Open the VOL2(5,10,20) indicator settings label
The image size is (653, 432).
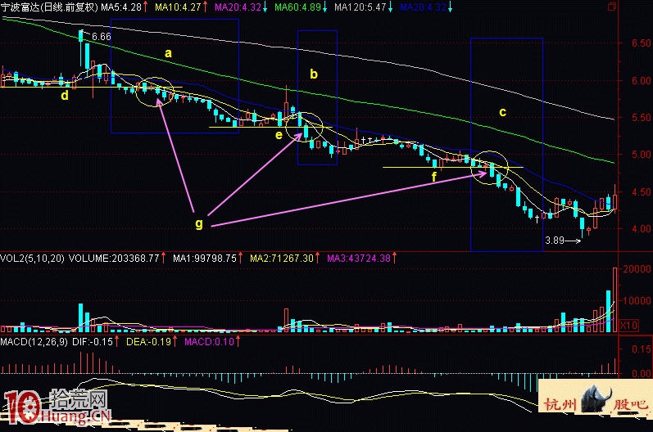point(33,259)
